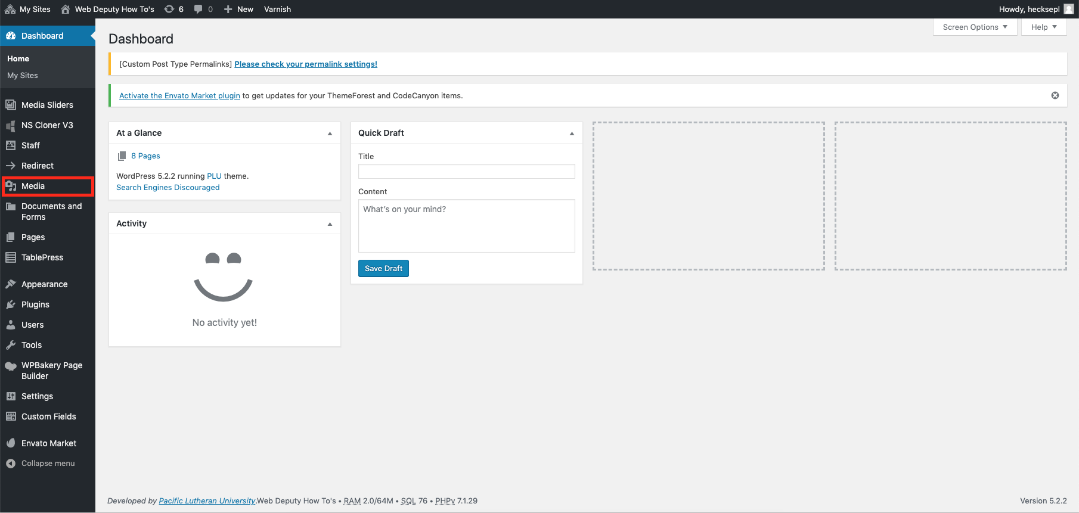Select the Plugins plug icon

coord(11,304)
